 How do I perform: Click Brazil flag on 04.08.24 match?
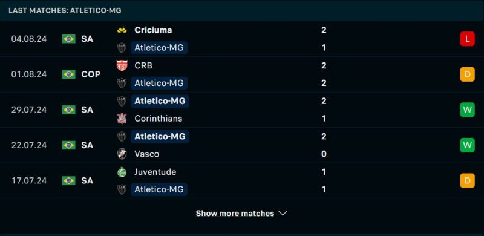[69, 39]
